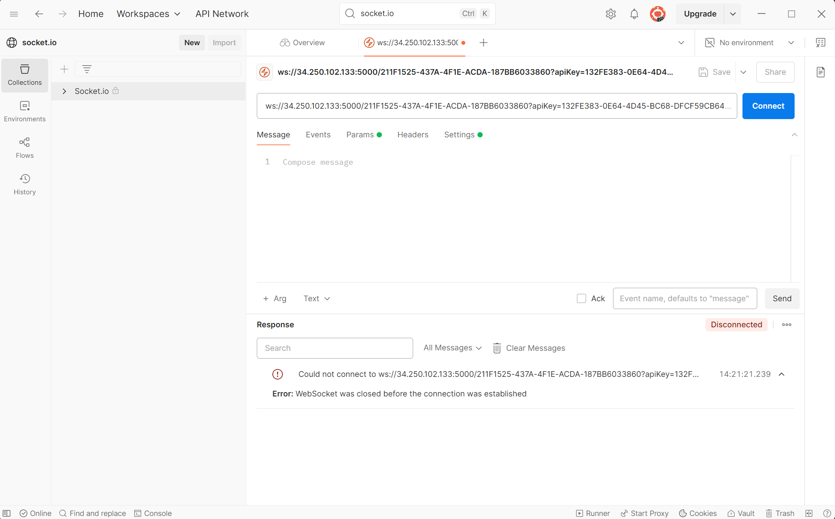Click the filter collections icon
The height and width of the screenshot is (519, 835).
click(x=87, y=69)
